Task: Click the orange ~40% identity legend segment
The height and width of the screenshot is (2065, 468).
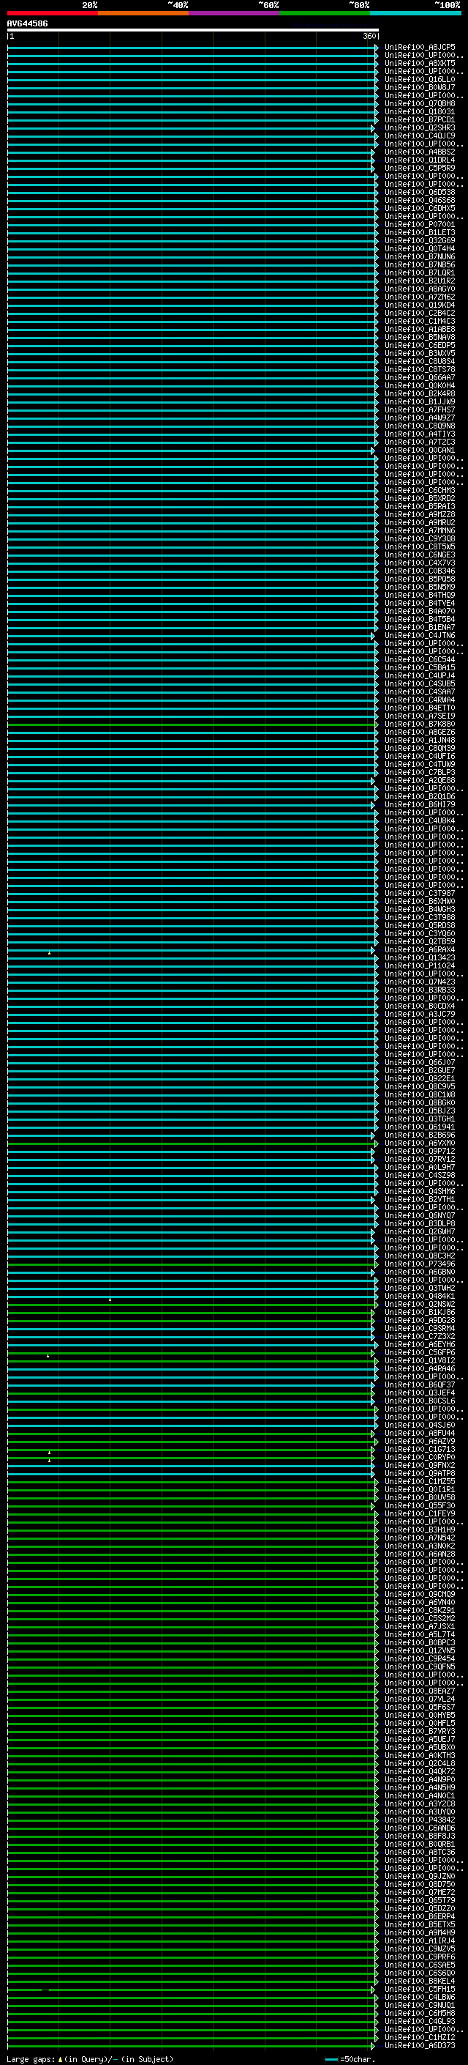Action: click(143, 13)
